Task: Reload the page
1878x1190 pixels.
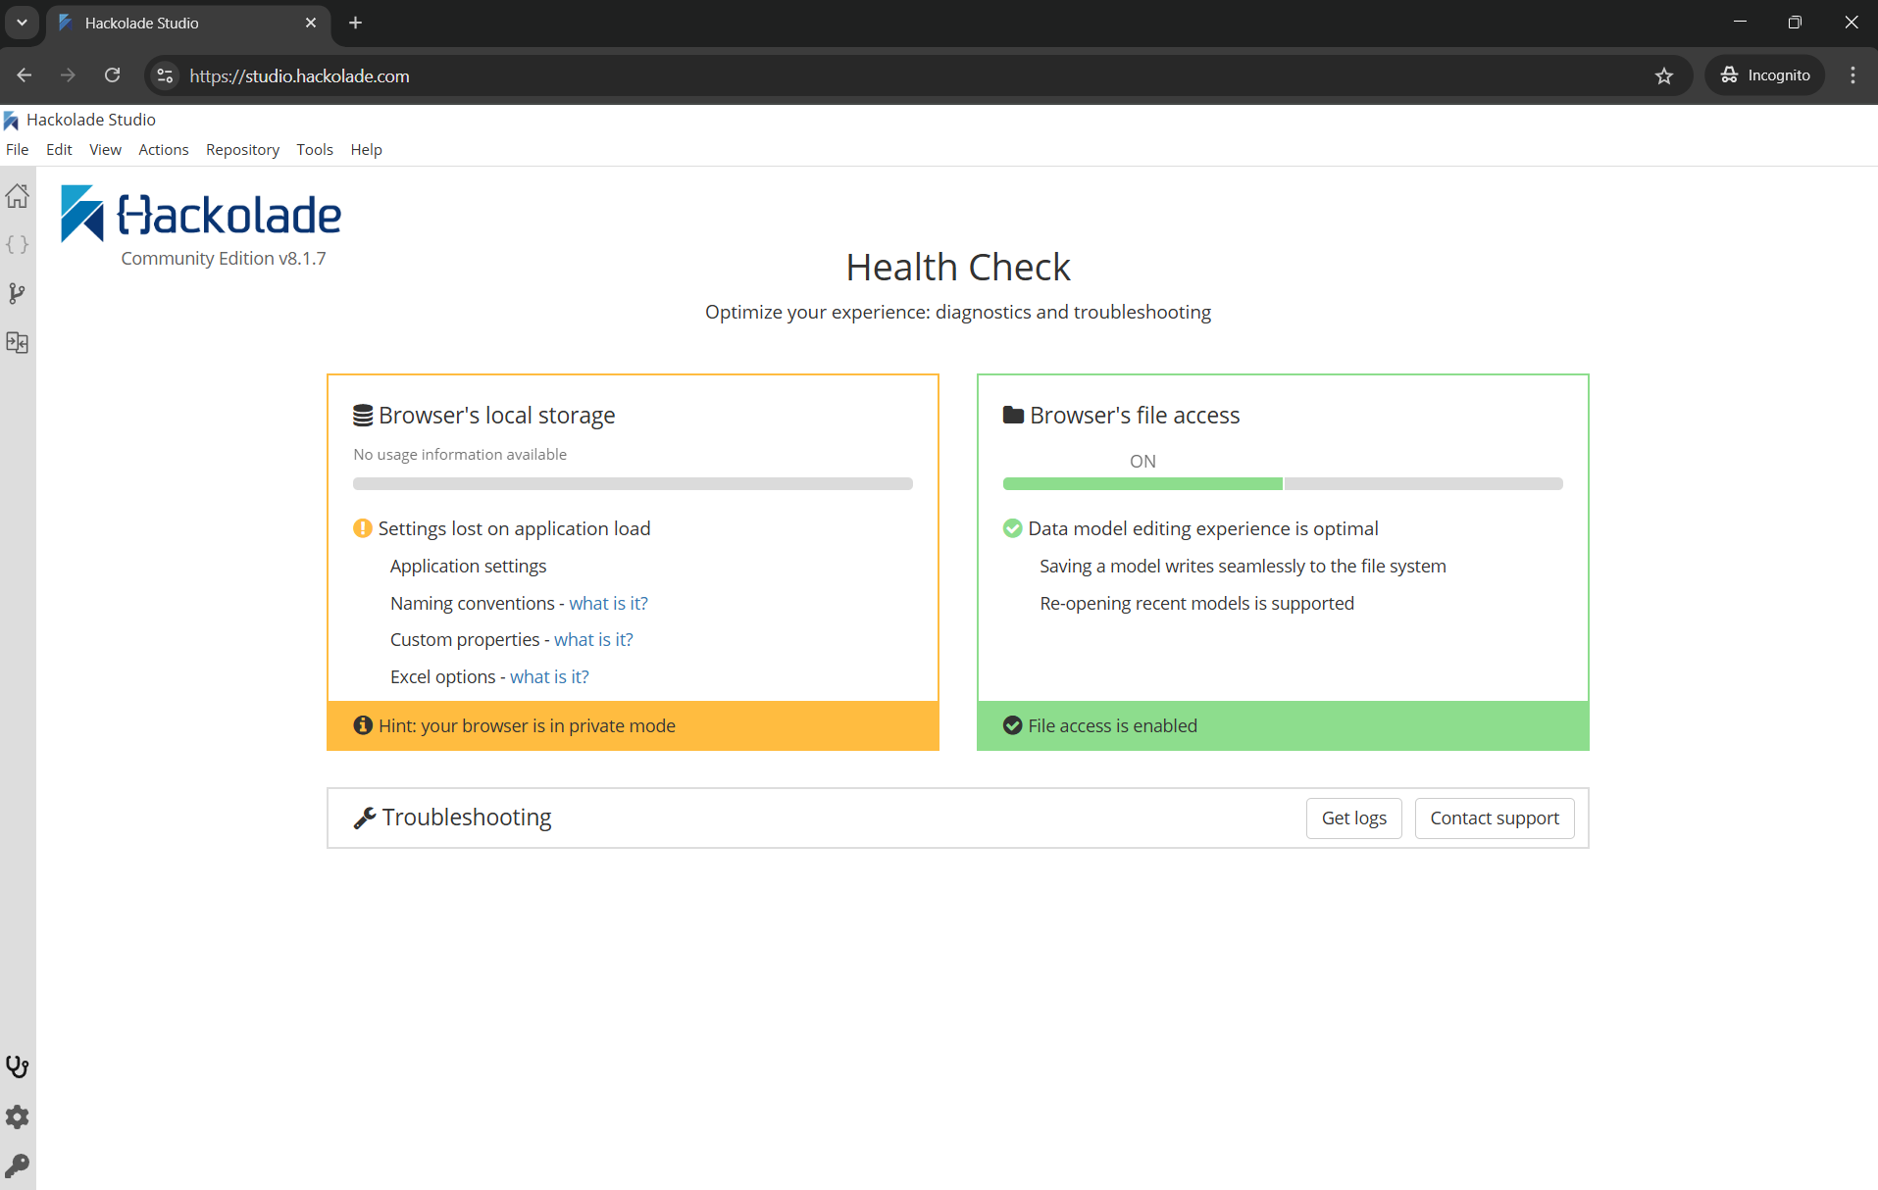Action: [112, 75]
